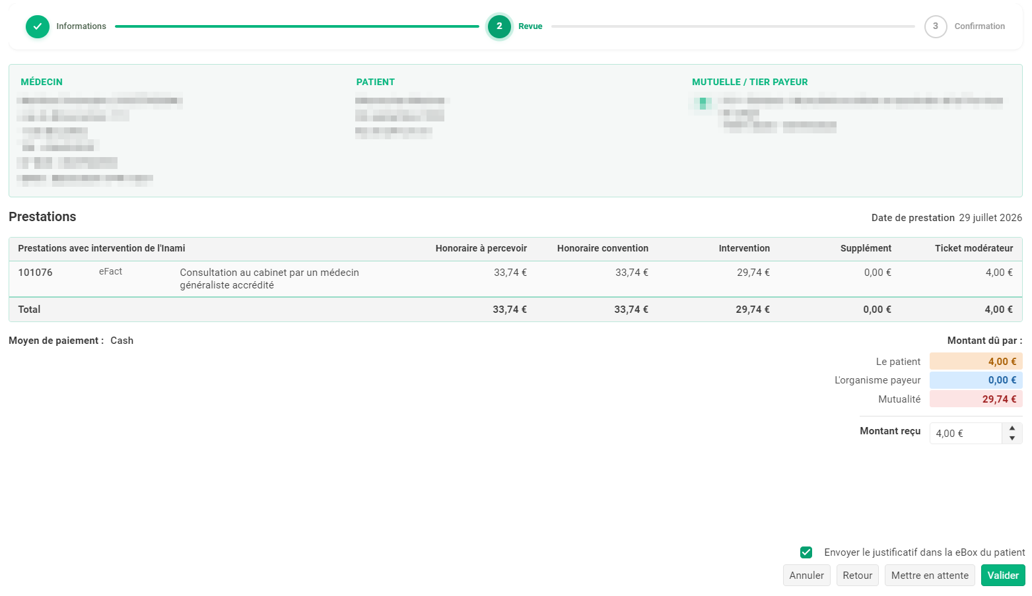Uncheck Envoyer le justificatif dans la eBox
Screen dimensions: 1032x596
[806, 552]
